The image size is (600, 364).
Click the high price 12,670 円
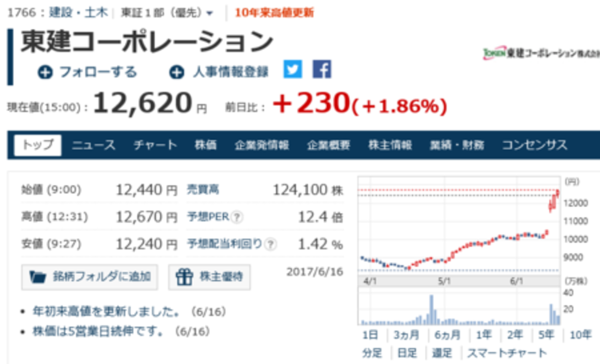pyautogui.click(x=146, y=216)
